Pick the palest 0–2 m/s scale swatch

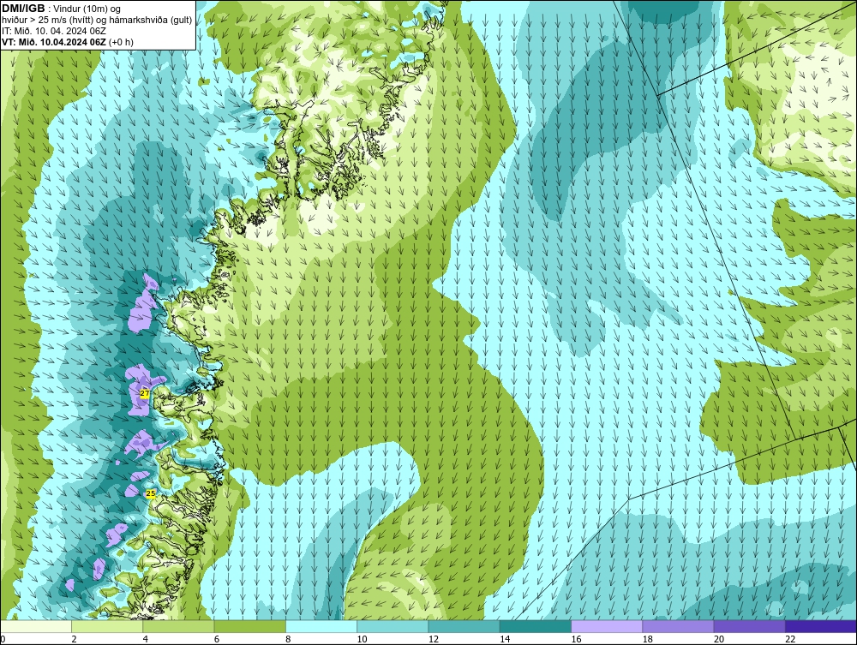pyautogui.click(x=35, y=626)
